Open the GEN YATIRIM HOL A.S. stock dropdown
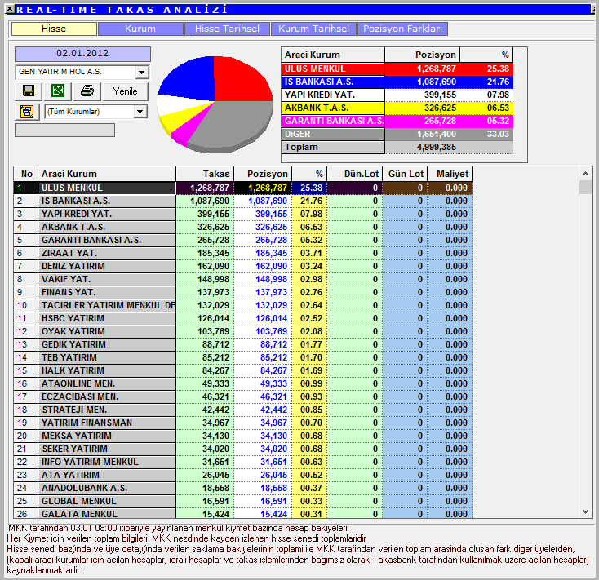The height and width of the screenshot is (580, 599). (x=142, y=72)
